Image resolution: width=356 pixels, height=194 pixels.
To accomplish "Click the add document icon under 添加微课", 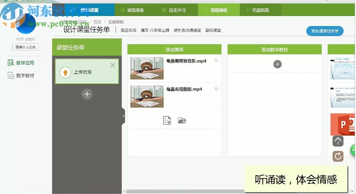I will [x=167, y=120].
